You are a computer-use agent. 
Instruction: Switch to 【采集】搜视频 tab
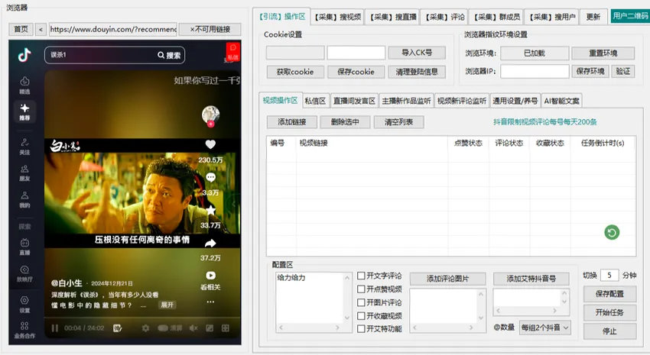tap(338, 17)
